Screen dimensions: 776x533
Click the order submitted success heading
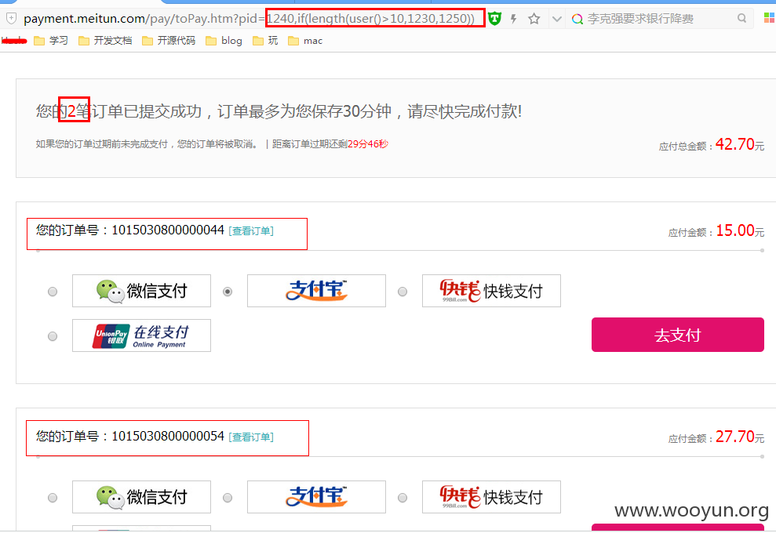[279, 111]
